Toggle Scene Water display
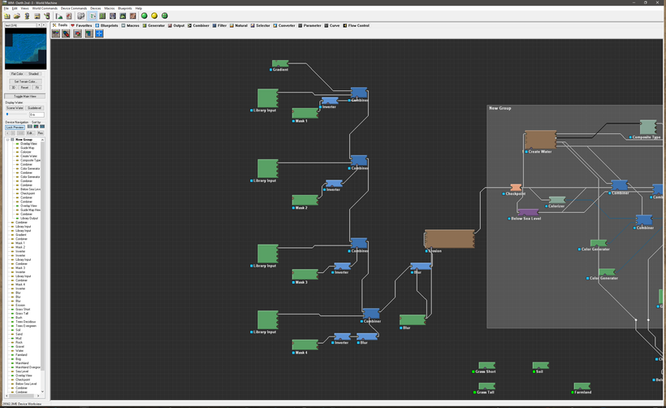 (x=15, y=108)
